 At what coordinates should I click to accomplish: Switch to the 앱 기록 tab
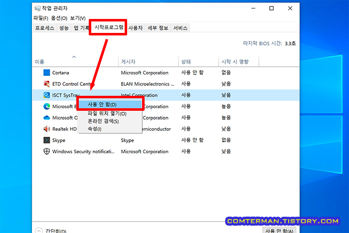[x=81, y=28]
